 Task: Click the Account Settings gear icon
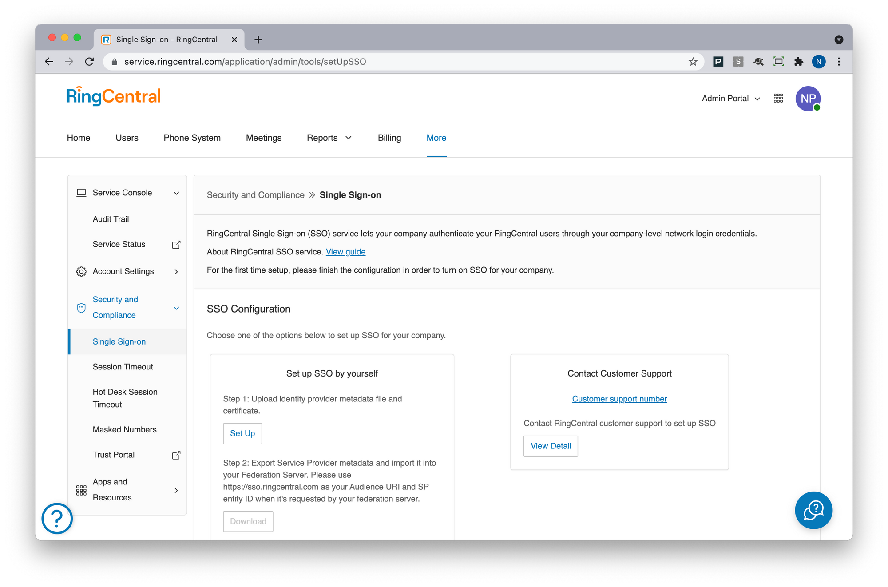[81, 271]
